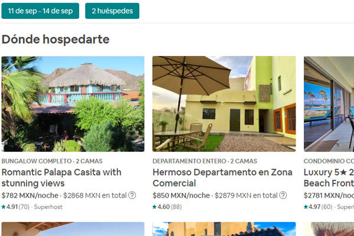Open the second-row listing photo below Romantic Palapa
This screenshot has width=354, height=236.
click(73, 229)
